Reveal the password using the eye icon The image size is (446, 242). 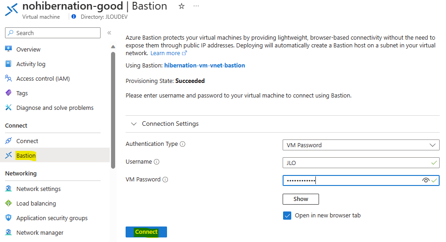click(426, 180)
